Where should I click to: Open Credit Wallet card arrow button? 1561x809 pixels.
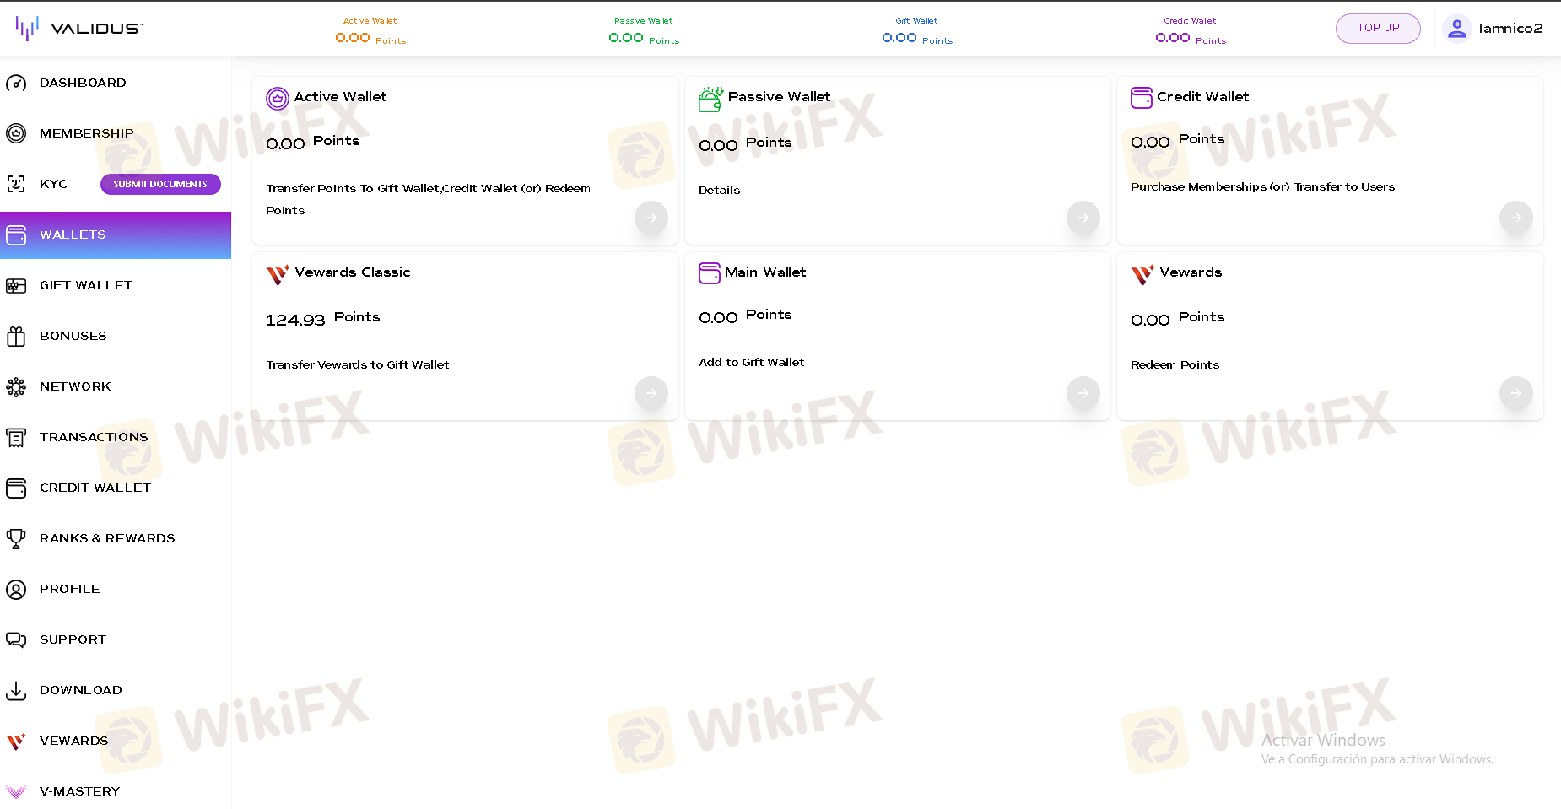1516,218
